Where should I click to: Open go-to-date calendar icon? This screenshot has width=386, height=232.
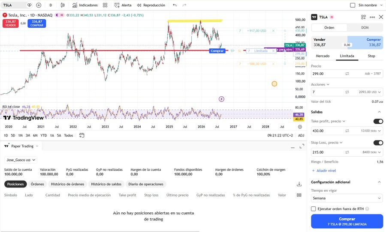pyautogui.click(x=82, y=135)
